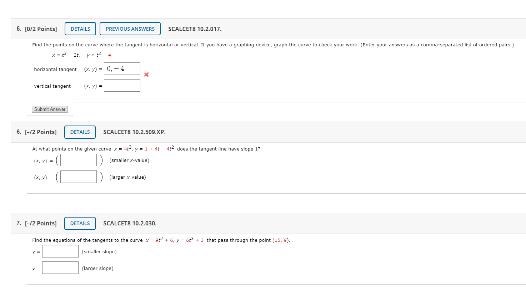Click the smaller x-value answer field

click(x=79, y=160)
